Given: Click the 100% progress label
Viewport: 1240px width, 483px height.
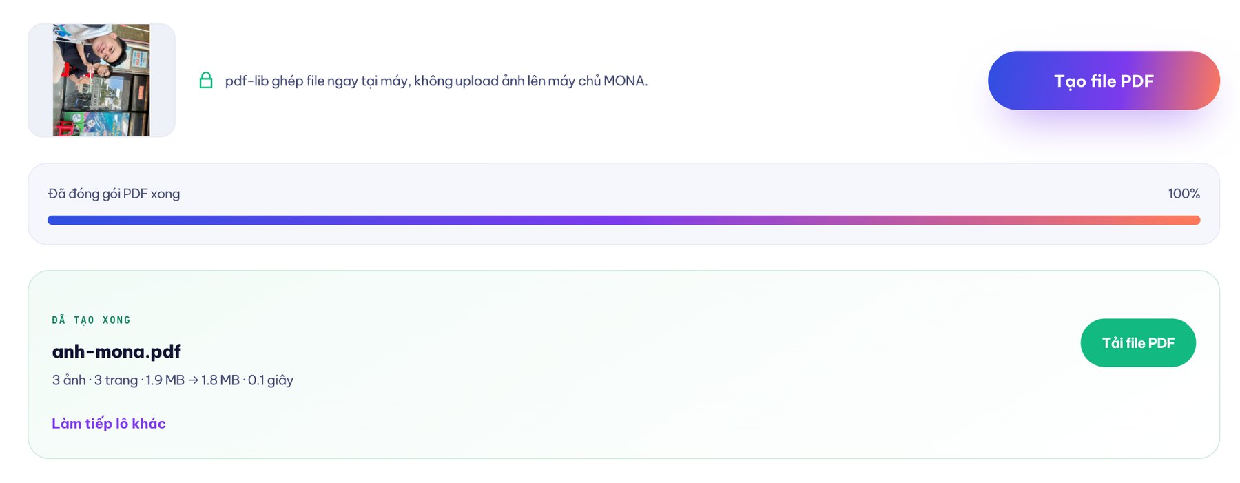Looking at the screenshot, I should [1184, 194].
